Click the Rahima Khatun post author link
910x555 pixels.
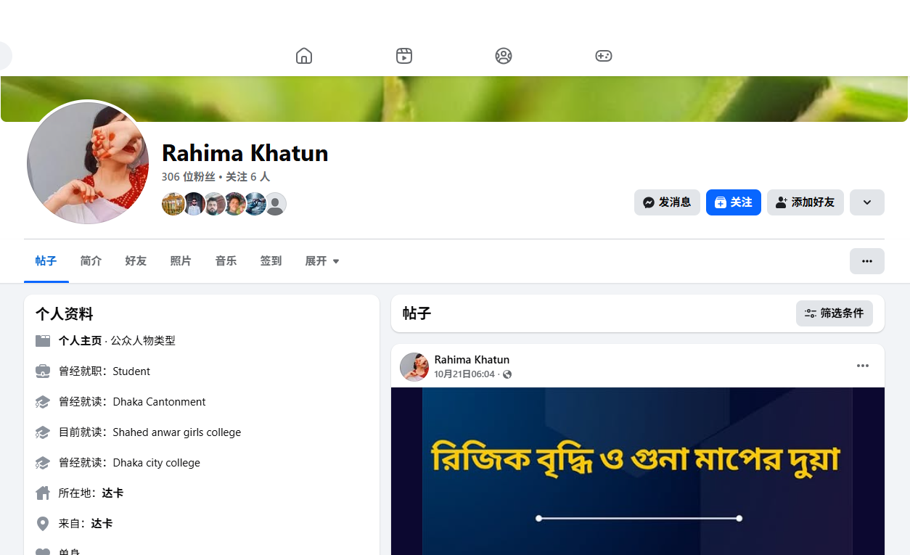pos(472,360)
